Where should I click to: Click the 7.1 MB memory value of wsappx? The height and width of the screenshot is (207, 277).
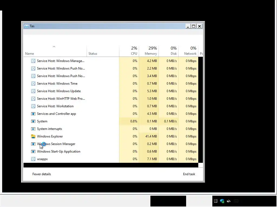(x=152, y=159)
